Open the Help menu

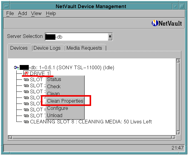coord(51,13)
